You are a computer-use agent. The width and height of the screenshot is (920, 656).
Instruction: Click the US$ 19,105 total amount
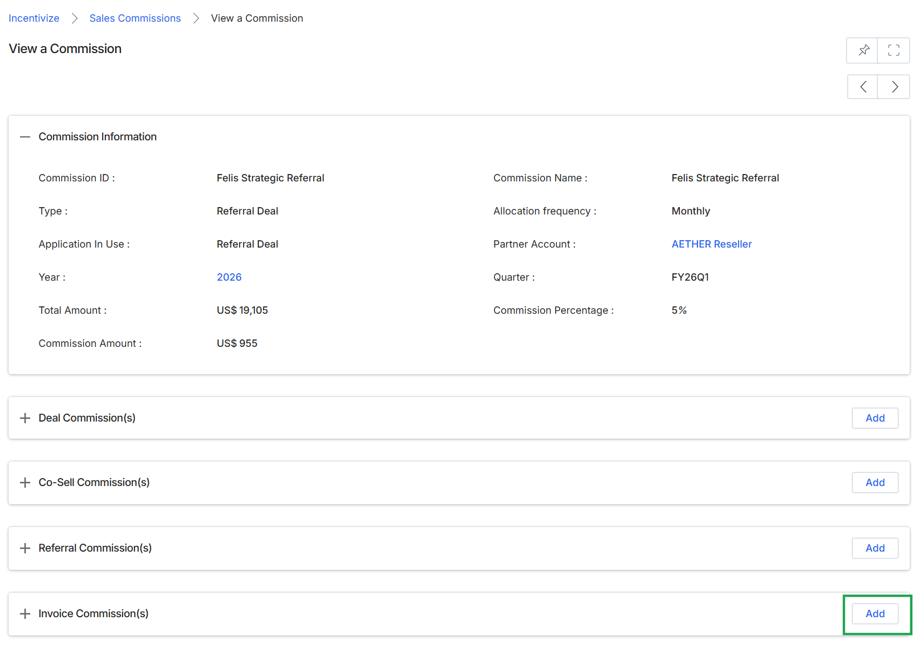pyautogui.click(x=242, y=310)
